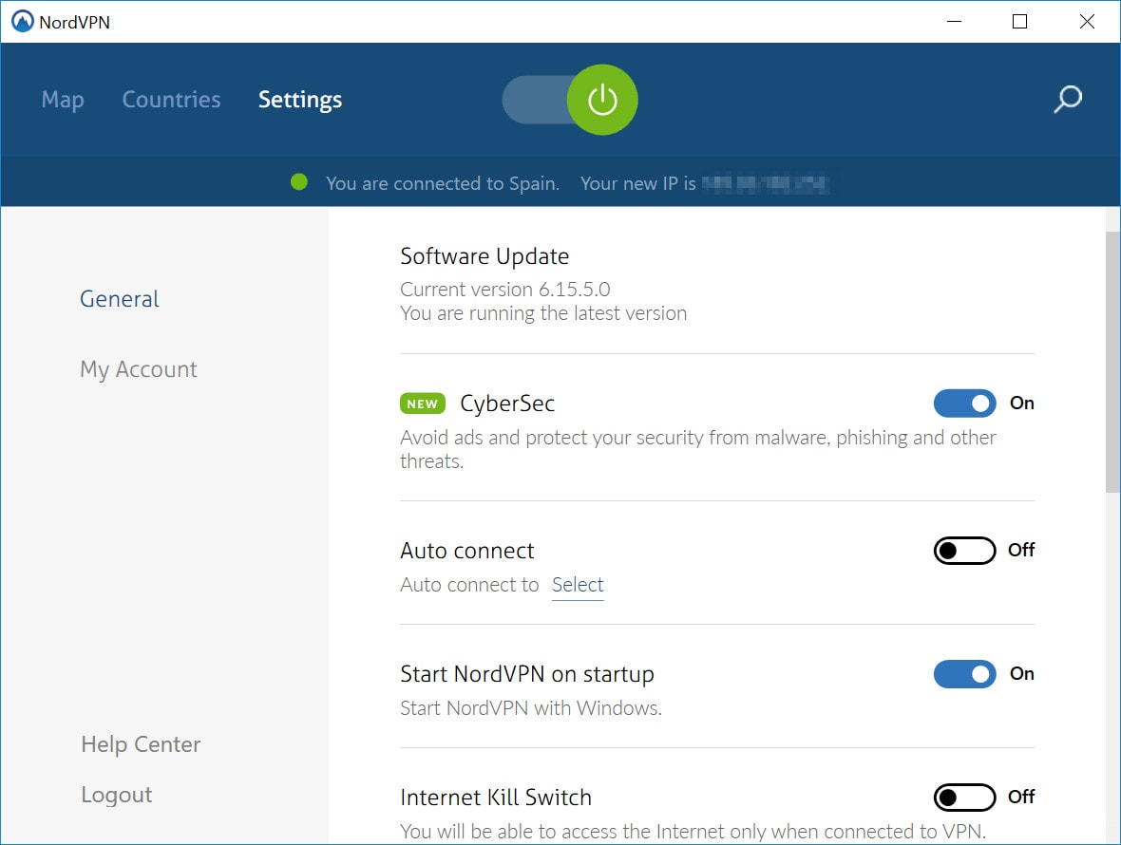
Task: Enable the Internet Kill Switch toggle
Action: tap(964, 798)
